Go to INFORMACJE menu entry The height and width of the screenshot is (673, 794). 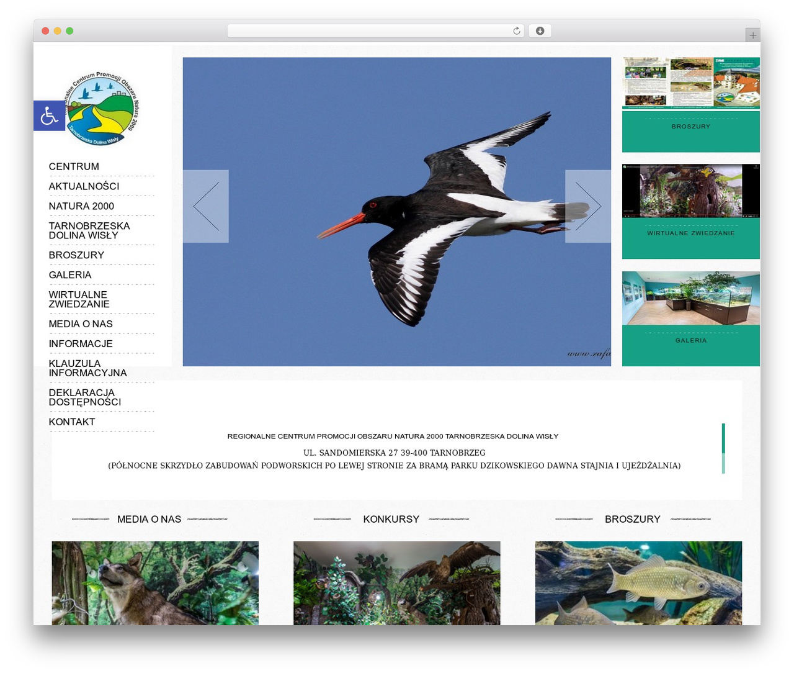point(81,344)
